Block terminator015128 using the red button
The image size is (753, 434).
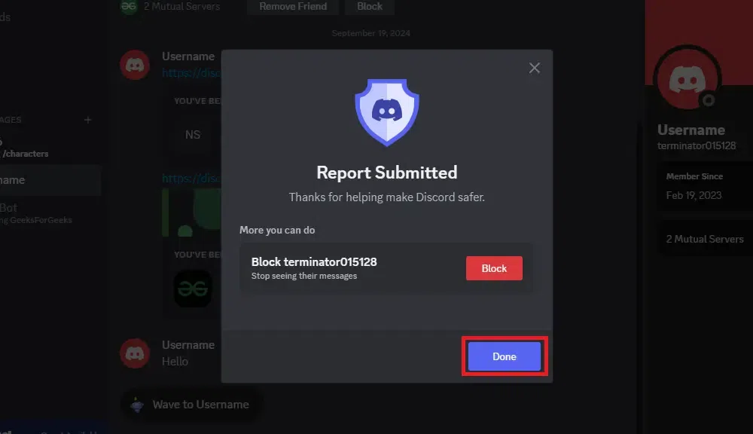(494, 268)
